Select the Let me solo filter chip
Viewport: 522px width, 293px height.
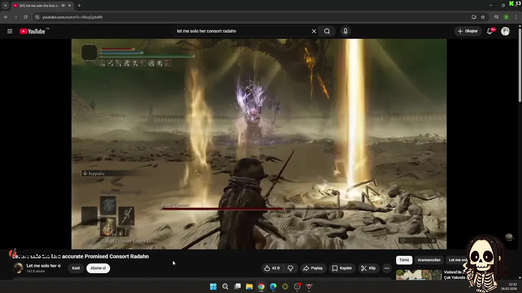click(458, 260)
